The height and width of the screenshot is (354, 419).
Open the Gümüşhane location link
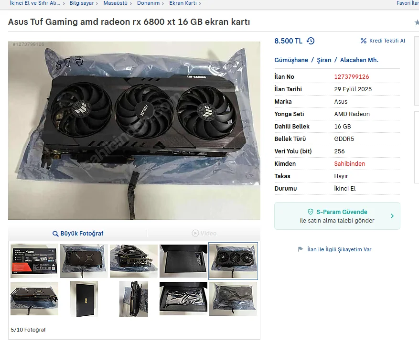tap(291, 60)
